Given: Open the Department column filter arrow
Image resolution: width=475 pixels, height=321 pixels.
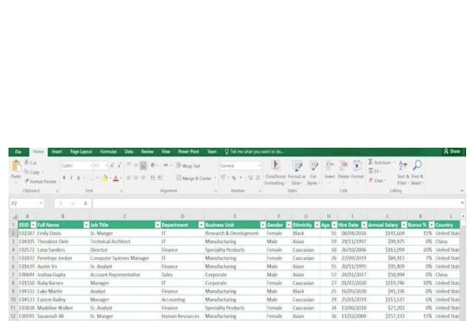Looking at the screenshot, I should coord(201,224).
